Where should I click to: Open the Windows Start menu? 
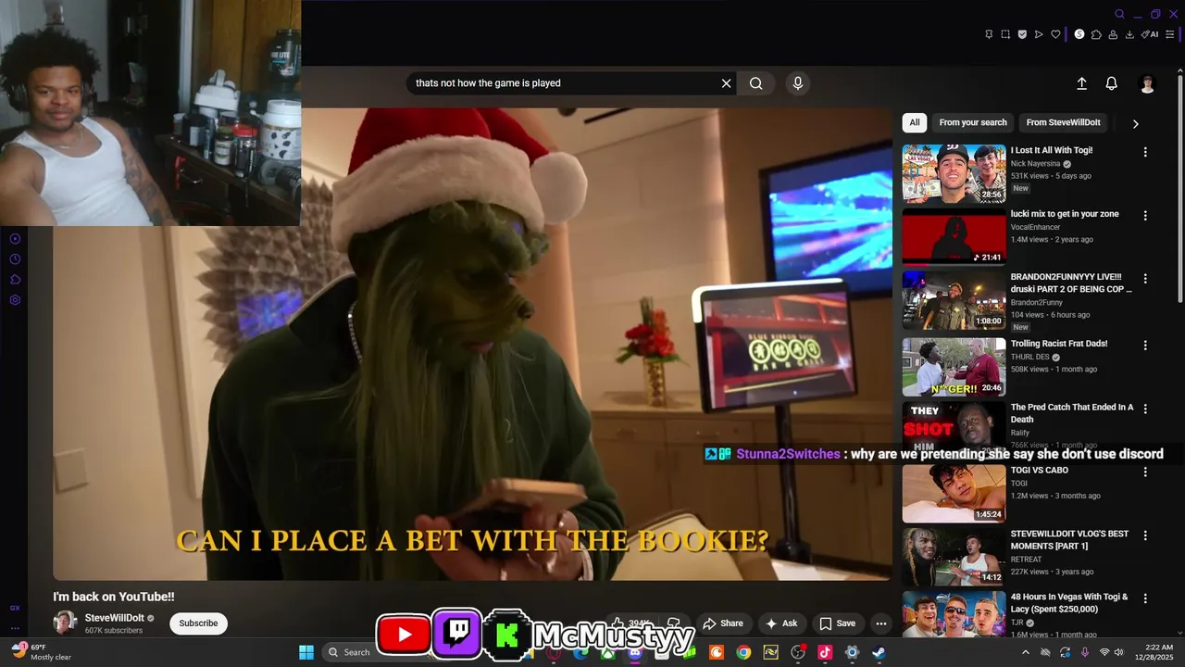[x=306, y=652]
